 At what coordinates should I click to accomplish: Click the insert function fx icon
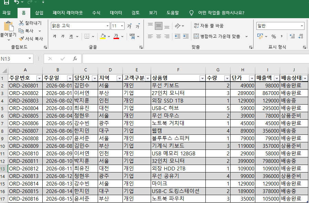point(75,59)
